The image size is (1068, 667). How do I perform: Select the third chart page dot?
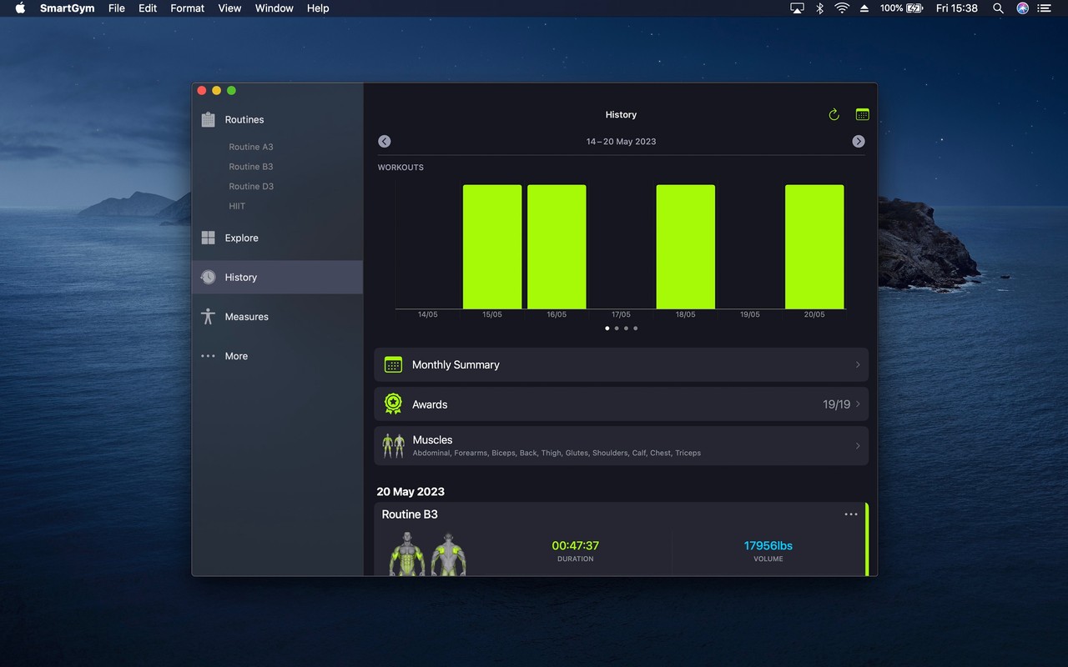point(626,328)
